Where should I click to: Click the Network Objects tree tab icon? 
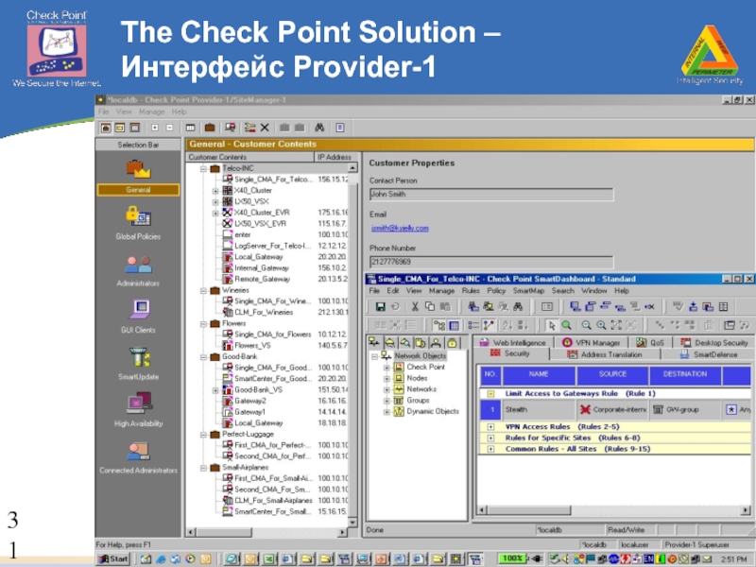coord(374,342)
